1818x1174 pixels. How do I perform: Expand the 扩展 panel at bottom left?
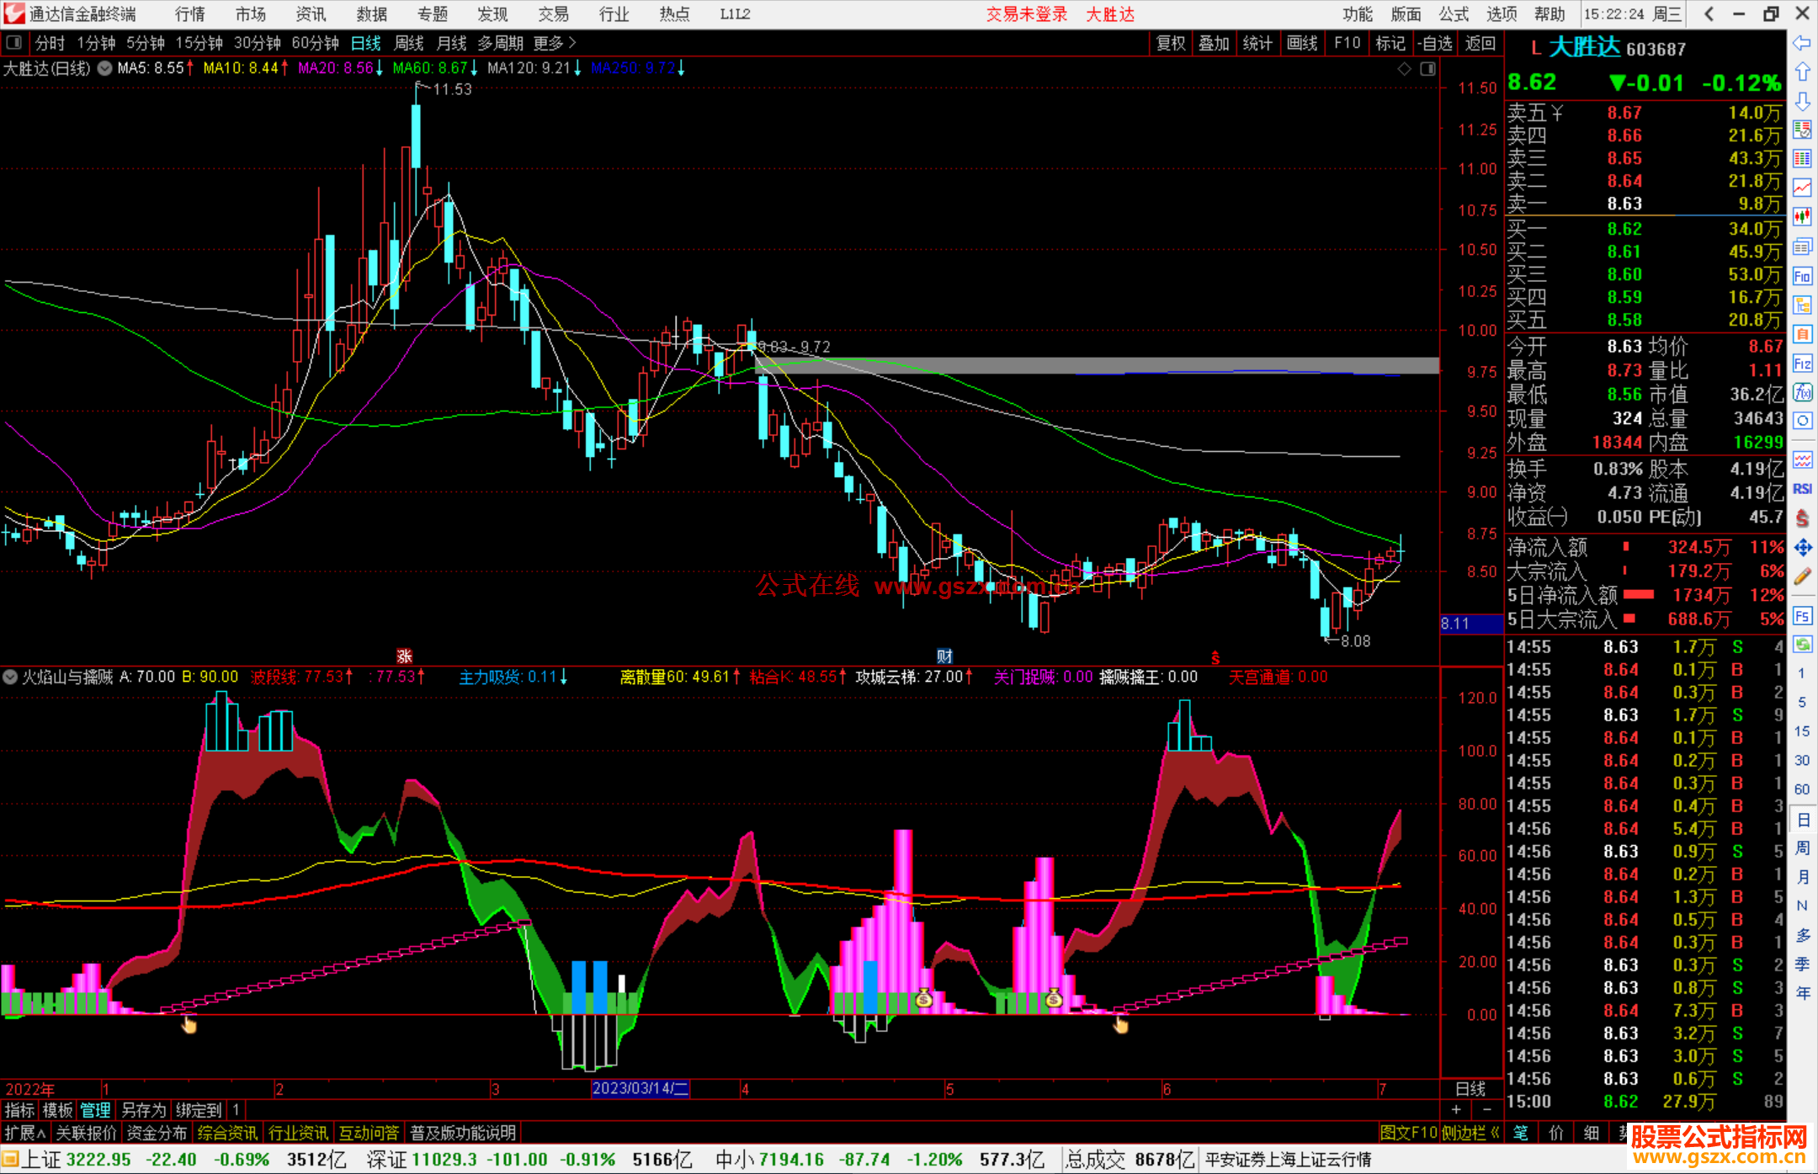tap(24, 1133)
